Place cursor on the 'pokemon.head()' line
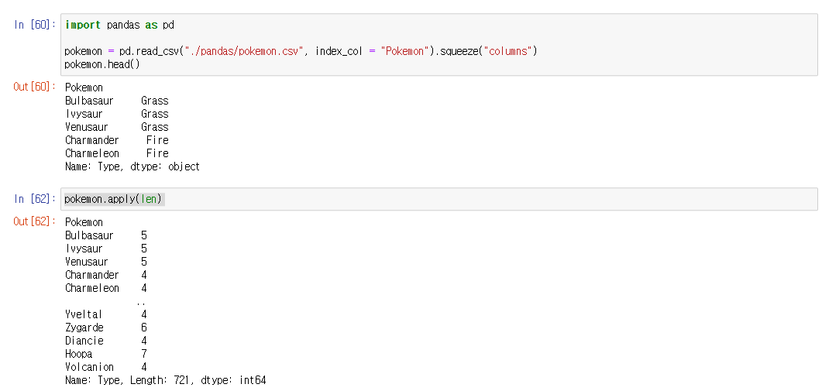The image size is (822, 391). click(102, 64)
